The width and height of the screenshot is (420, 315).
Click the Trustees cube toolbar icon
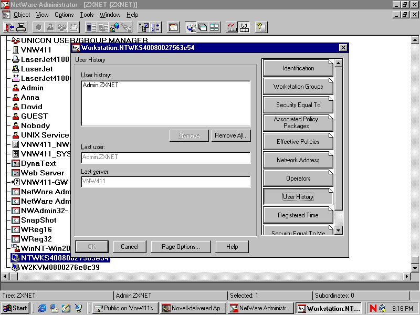tap(114, 27)
